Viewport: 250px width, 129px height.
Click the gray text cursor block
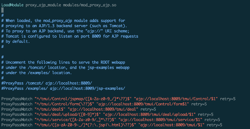tap(2, 10)
